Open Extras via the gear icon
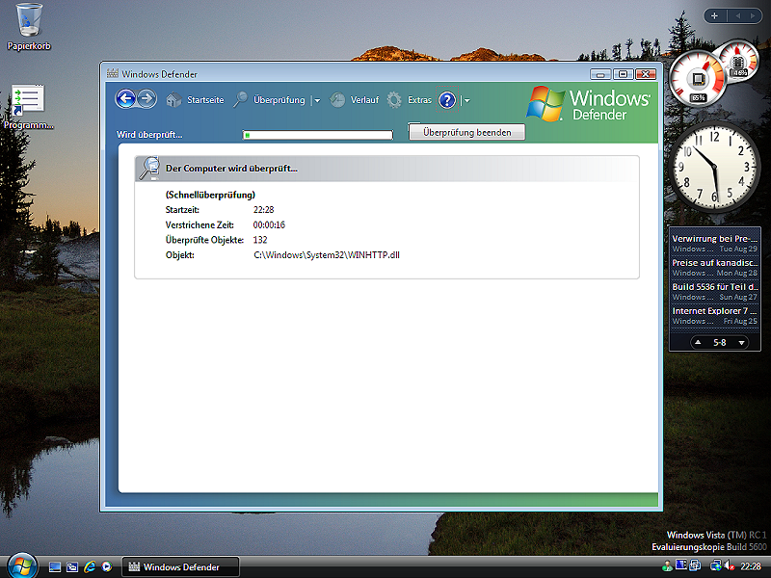 click(x=394, y=100)
